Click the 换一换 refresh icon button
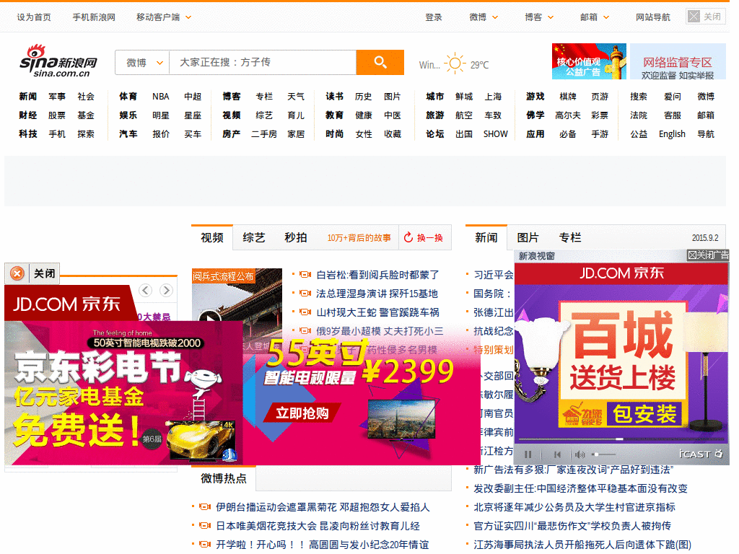 tap(424, 237)
